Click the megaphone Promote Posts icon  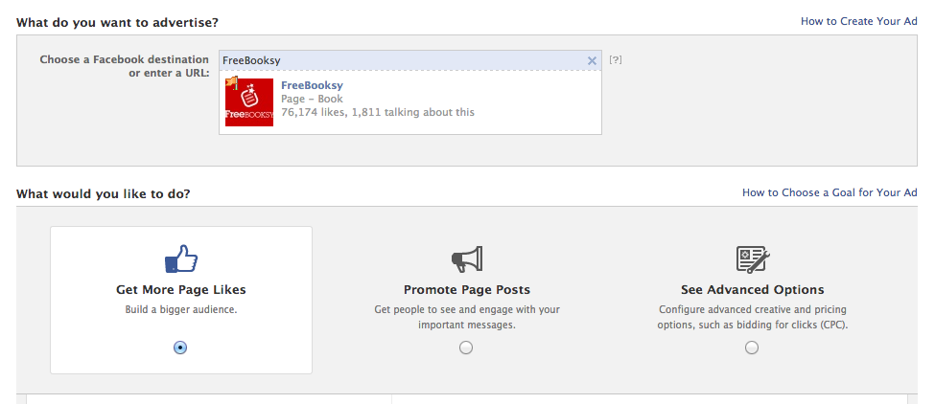(466, 258)
